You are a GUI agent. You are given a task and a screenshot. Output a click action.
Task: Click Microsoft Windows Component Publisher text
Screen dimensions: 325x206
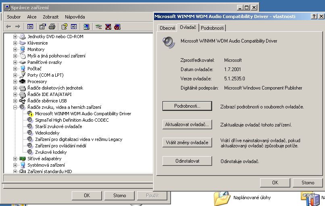coord(263,88)
